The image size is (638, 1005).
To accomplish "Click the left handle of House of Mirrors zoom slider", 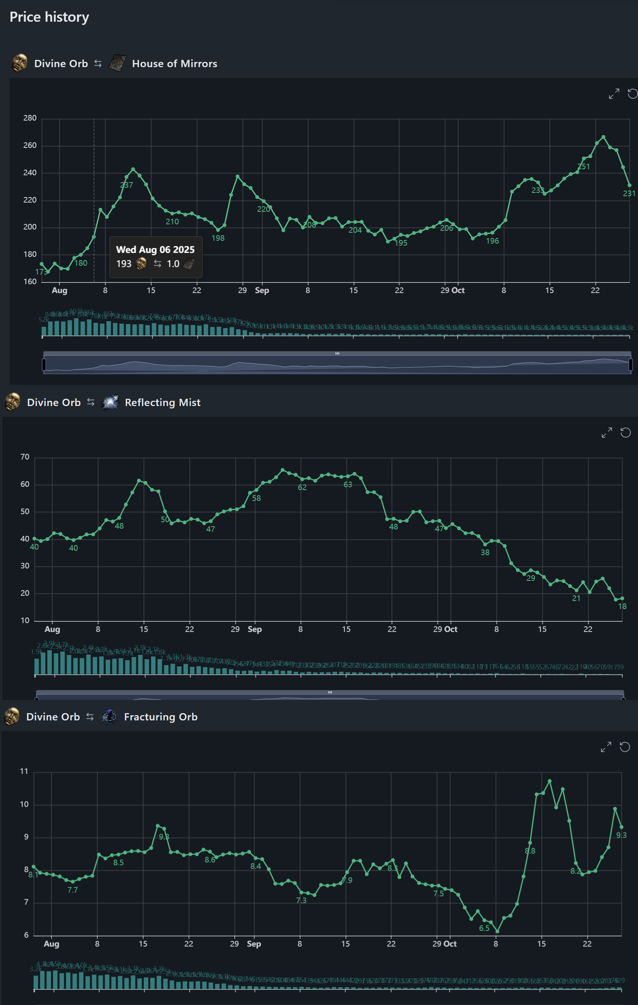I will coord(44,364).
